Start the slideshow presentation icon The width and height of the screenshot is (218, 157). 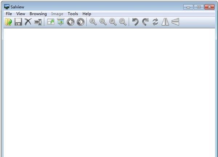(x=61, y=22)
